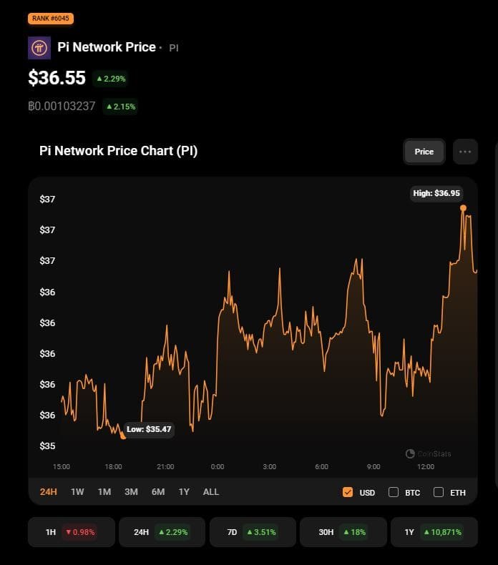Select the 24H chart range tab
498x565 pixels.
[49, 492]
